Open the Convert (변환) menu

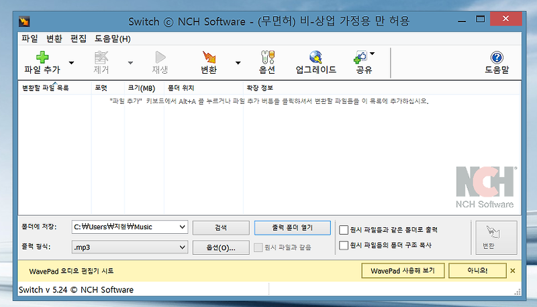[x=54, y=39]
